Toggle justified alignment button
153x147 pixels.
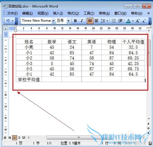(90, 21)
